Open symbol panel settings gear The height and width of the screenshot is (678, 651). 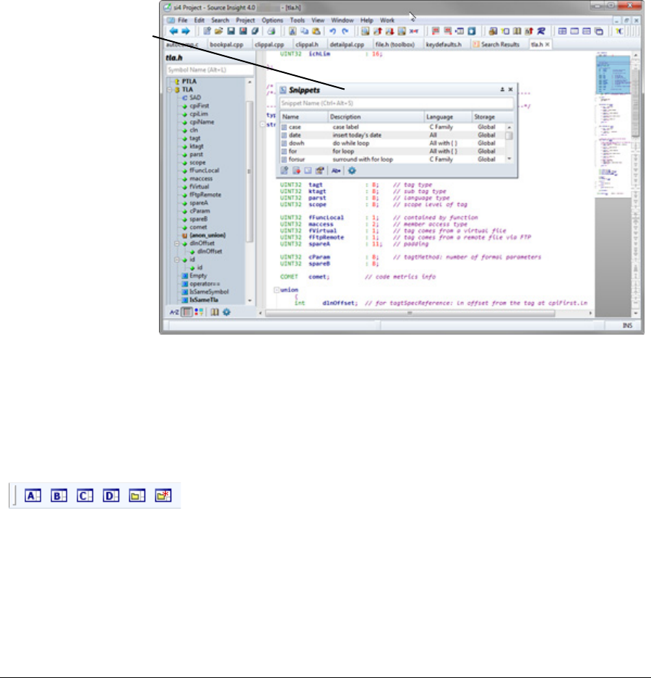[x=226, y=312]
